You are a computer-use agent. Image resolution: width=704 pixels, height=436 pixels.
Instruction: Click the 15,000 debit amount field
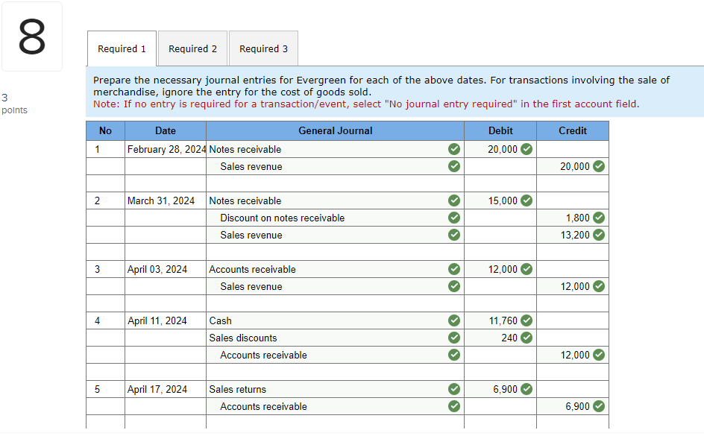[500, 200]
